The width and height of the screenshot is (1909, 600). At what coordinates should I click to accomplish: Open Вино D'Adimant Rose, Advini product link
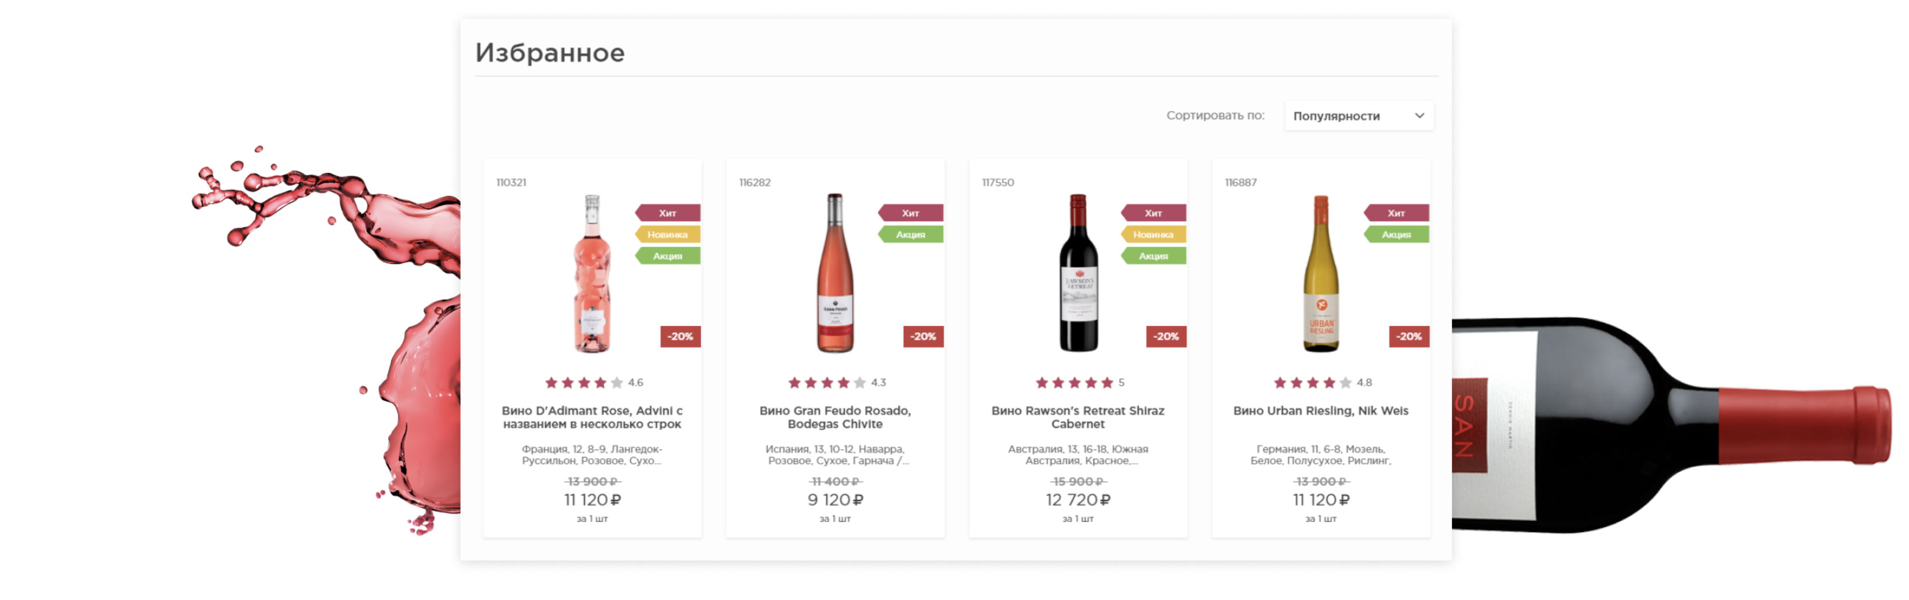coord(591,417)
